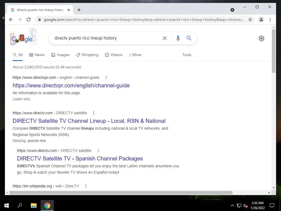Select the All results tab

click(x=18, y=55)
